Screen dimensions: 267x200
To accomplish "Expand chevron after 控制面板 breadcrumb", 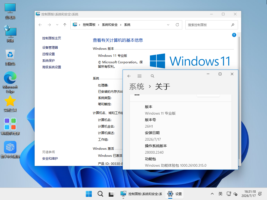I will [x=98, y=25].
